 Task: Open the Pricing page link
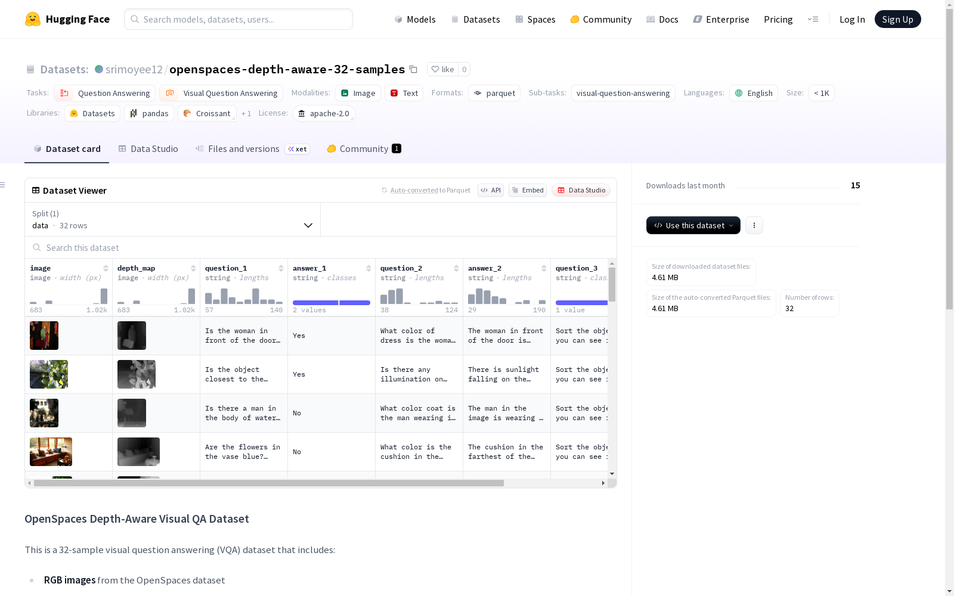[778, 19]
